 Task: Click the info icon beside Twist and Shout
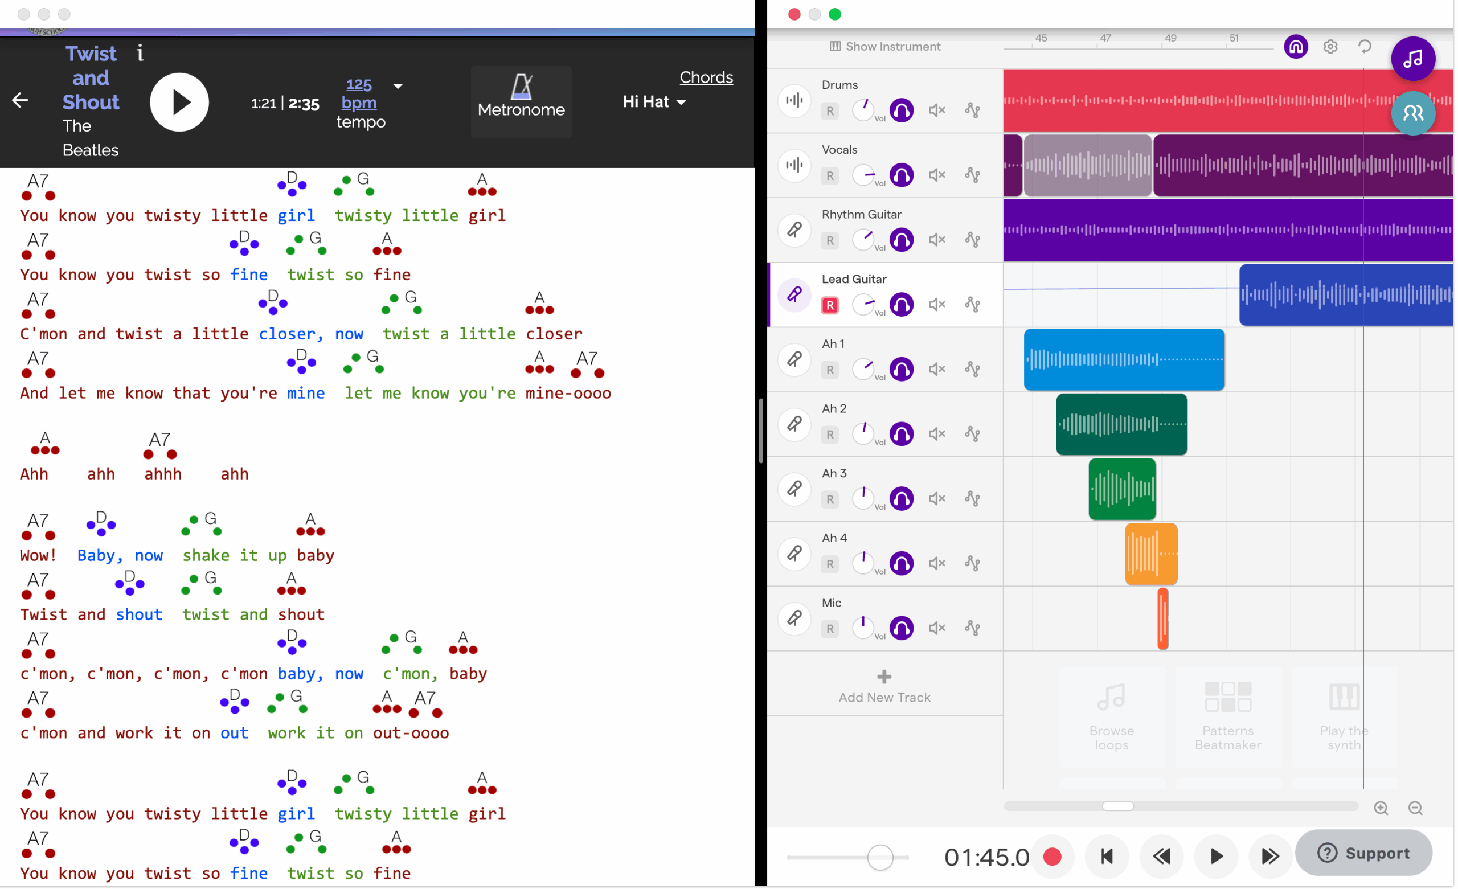click(140, 54)
